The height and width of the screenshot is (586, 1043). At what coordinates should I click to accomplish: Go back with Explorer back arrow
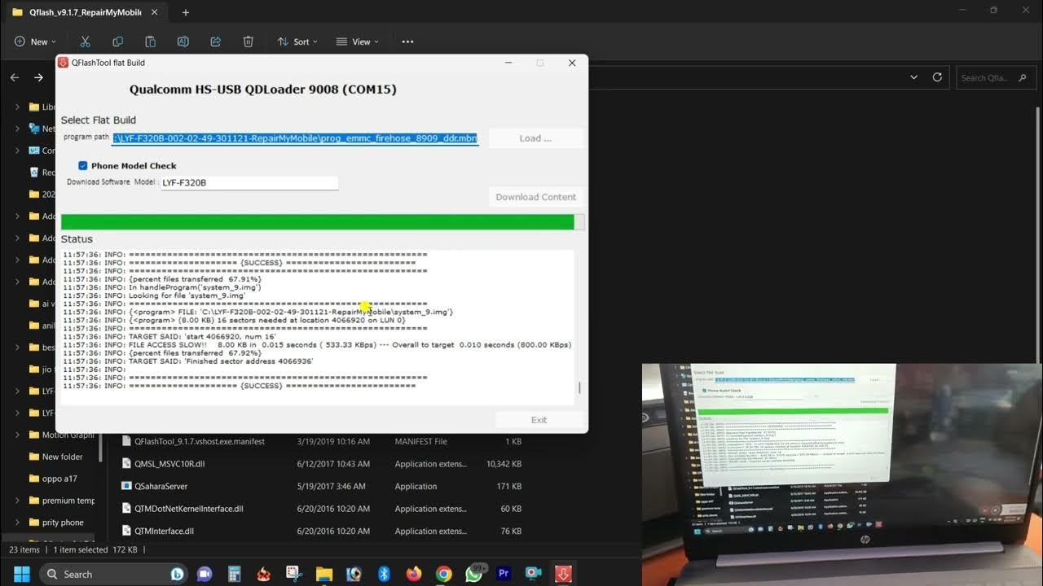tap(15, 77)
